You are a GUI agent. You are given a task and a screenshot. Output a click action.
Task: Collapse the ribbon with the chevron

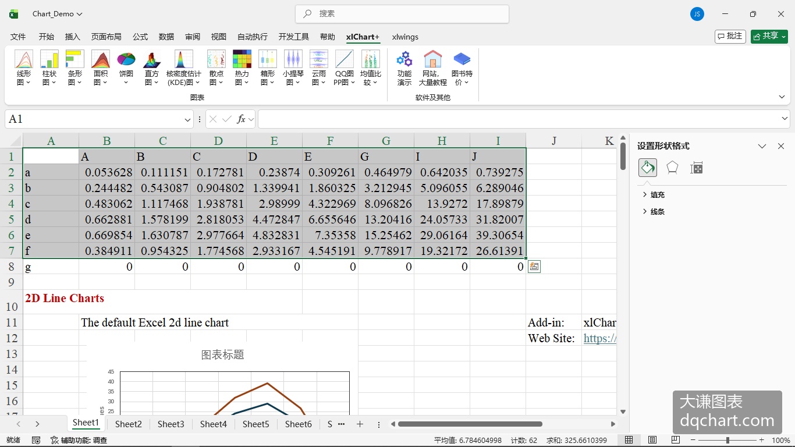(x=782, y=97)
